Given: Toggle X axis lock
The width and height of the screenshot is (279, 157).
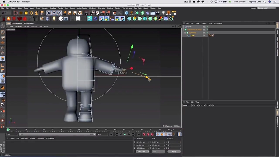Looking at the screenshot, I should pyautogui.click(x=49, y=13).
